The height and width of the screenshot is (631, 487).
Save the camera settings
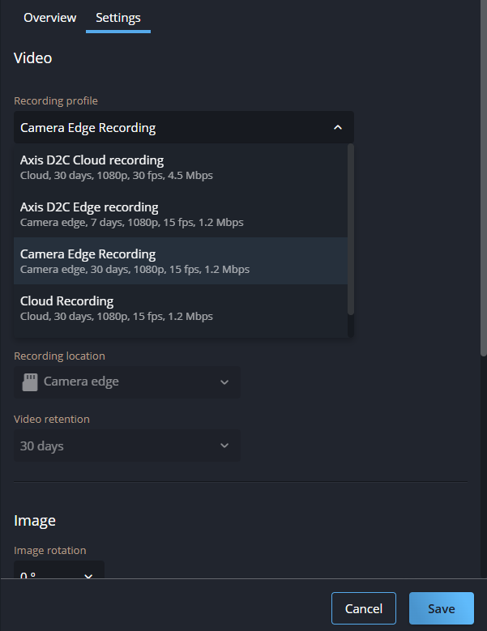coord(441,608)
